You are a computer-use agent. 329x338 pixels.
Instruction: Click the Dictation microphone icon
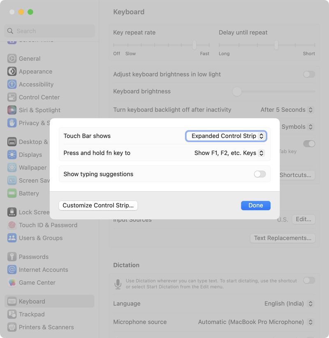click(118, 284)
